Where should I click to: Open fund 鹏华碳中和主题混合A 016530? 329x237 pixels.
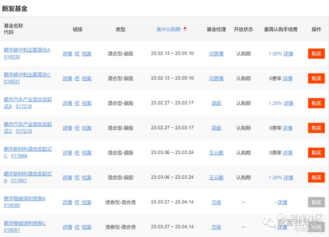click(x=27, y=53)
